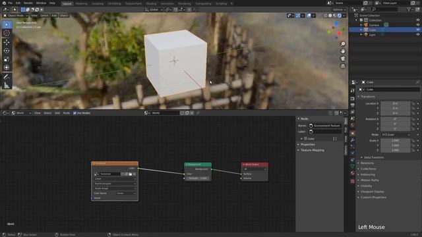Open the Render menu
Screen dimensions: 422x237
click(x=28, y=3)
